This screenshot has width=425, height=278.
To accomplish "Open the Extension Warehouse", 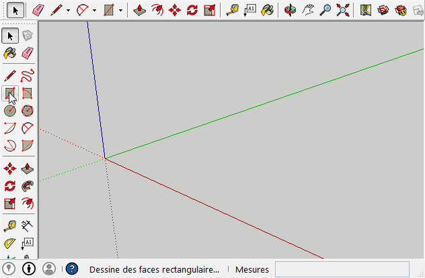I will coord(401,10).
